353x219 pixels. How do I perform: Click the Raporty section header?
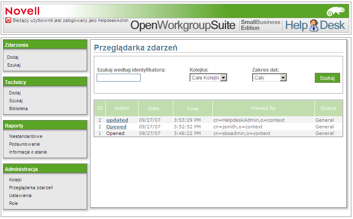[x=45, y=125]
